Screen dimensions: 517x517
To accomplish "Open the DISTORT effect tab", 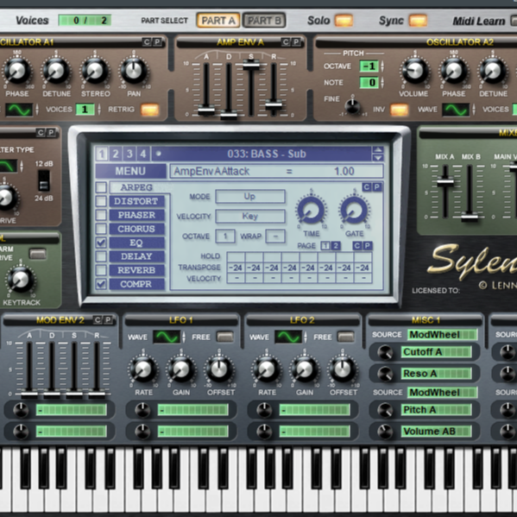I will [x=137, y=201].
